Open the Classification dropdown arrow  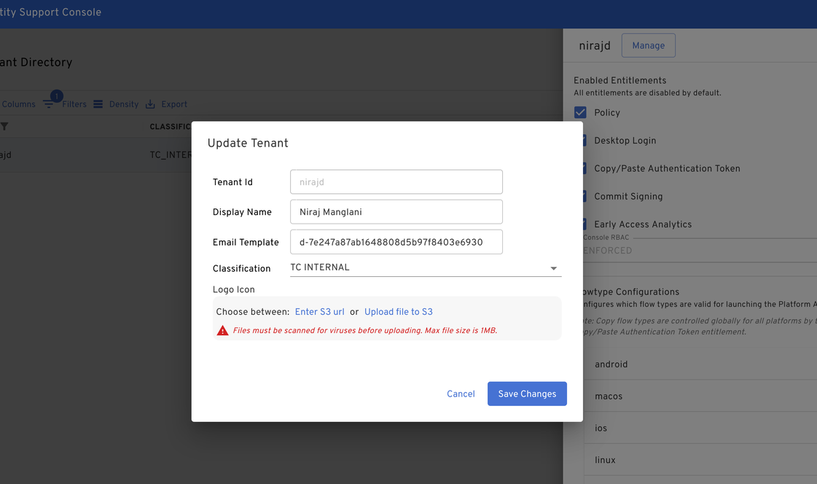click(553, 268)
